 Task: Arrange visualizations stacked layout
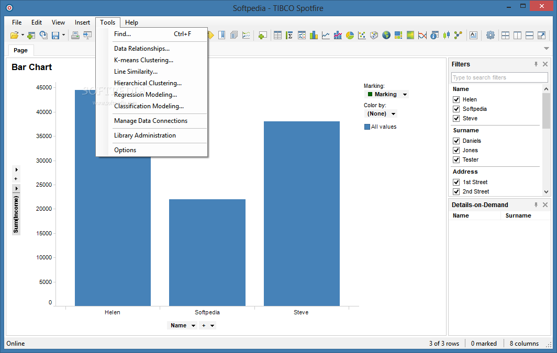click(530, 35)
